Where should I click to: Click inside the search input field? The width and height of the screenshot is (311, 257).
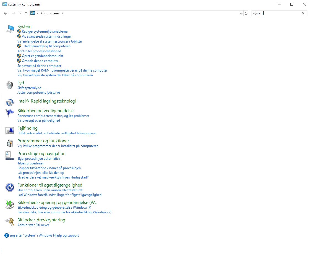pyautogui.click(x=274, y=13)
